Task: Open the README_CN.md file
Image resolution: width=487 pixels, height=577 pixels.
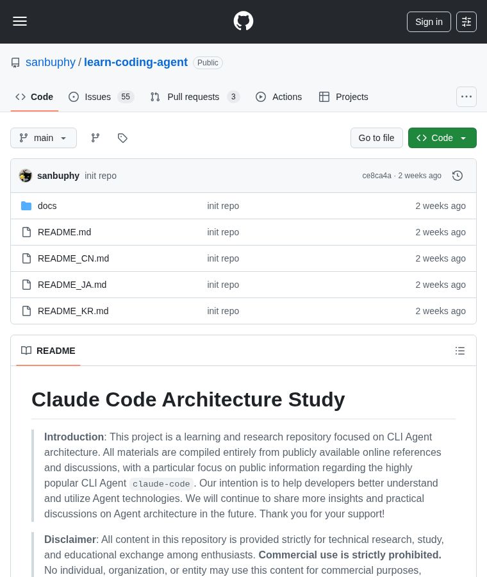Action: click(x=73, y=258)
